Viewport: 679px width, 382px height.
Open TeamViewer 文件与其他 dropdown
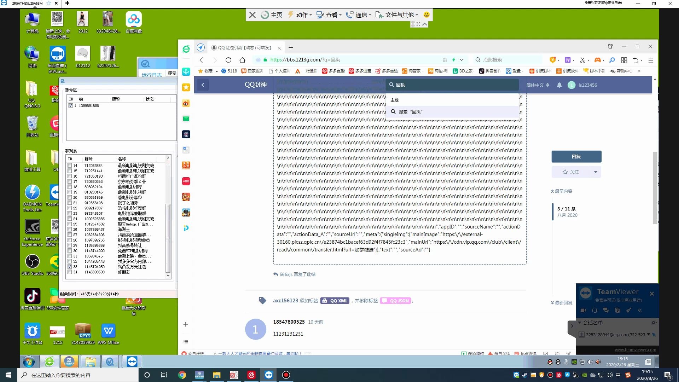[x=397, y=15]
